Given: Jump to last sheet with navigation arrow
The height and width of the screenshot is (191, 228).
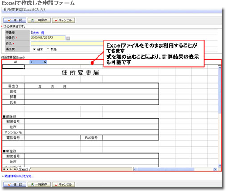Looking at the screenshot, I should click(15, 169).
